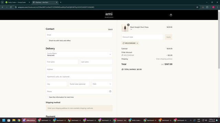Open File Explorer from the taskbar
The width and height of the screenshot is (220, 123).
pyautogui.click(x=14, y=120)
